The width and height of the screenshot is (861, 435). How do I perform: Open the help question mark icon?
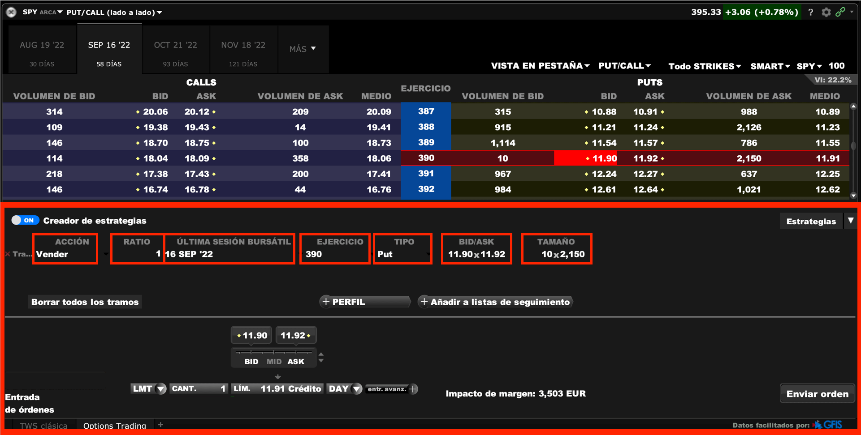click(x=810, y=12)
